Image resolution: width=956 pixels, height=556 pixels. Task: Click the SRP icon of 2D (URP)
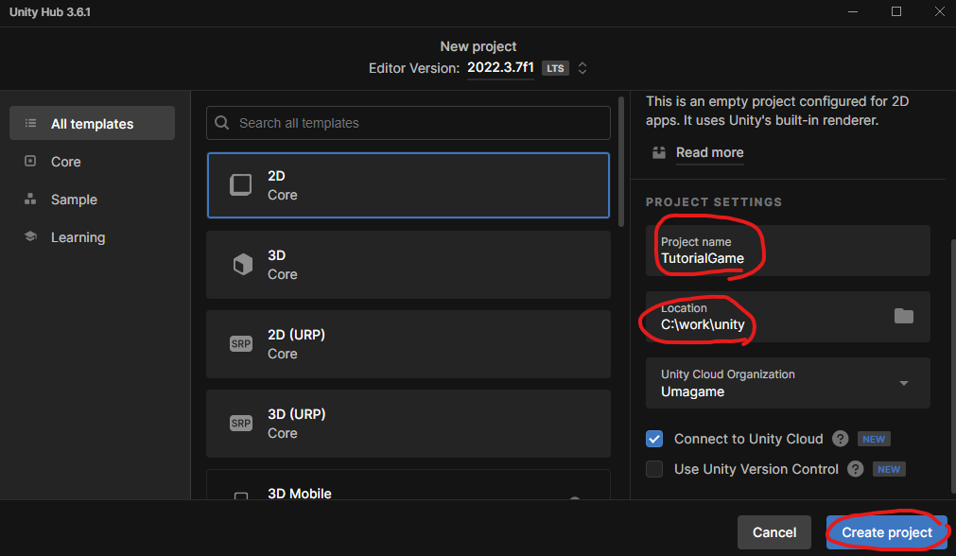click(241, 344)
